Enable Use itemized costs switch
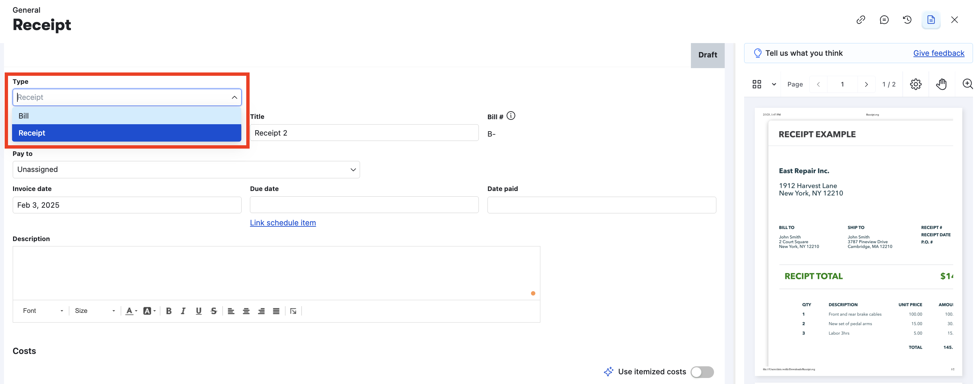Viewport: 979px width, 384px height. pos(702,372)
